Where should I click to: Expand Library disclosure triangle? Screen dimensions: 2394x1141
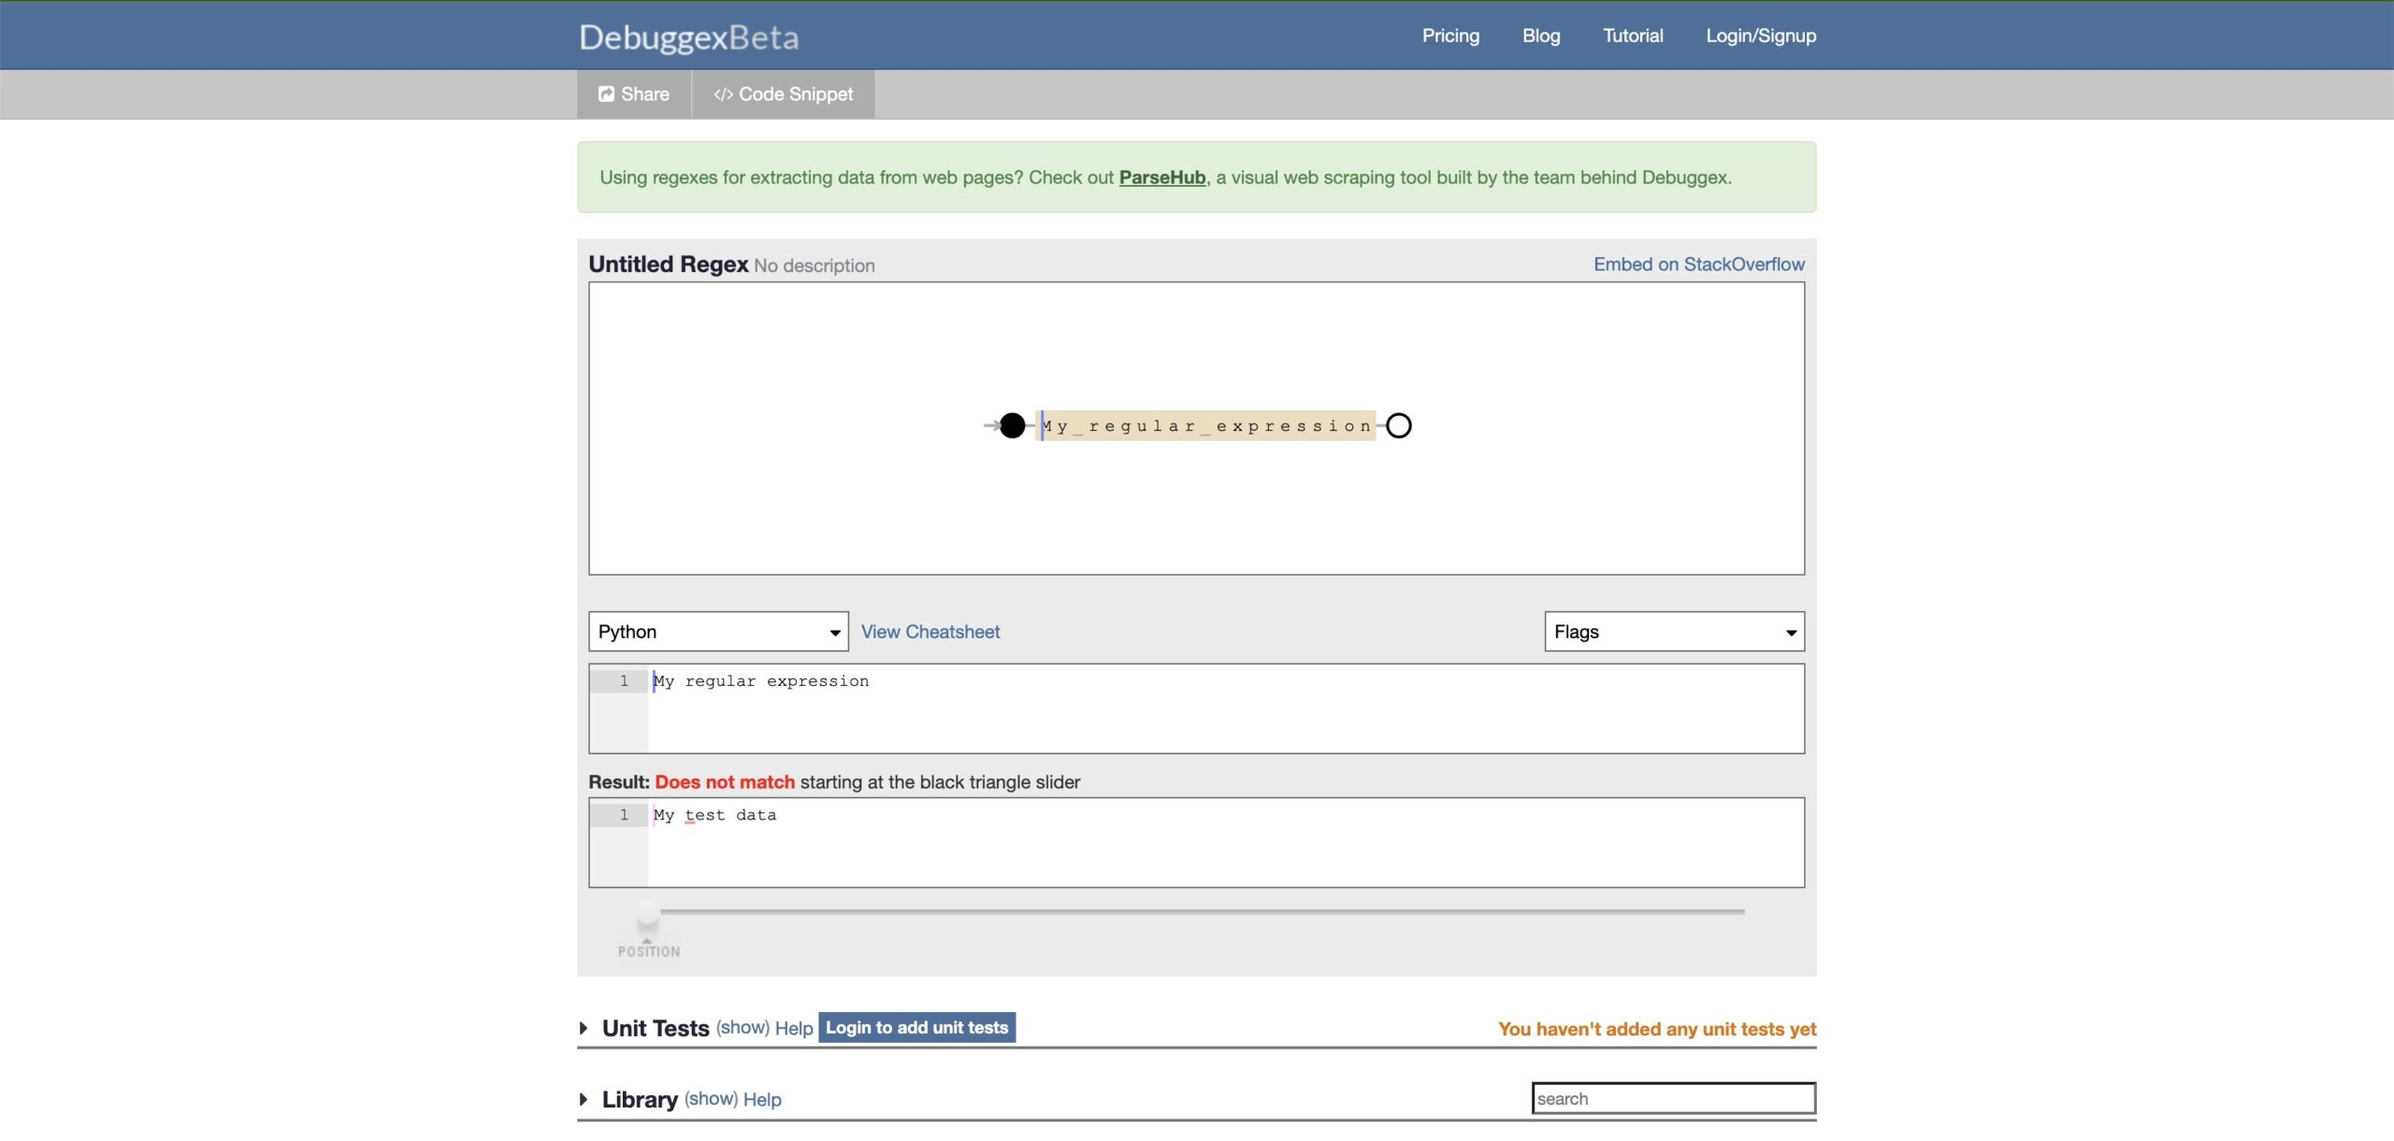coord(584,1100)
